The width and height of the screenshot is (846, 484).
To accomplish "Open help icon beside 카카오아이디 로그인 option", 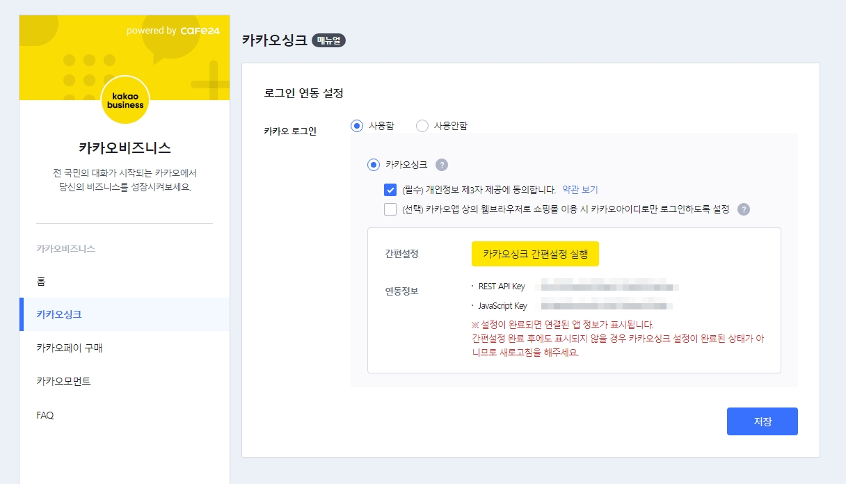I will [744, 209].
